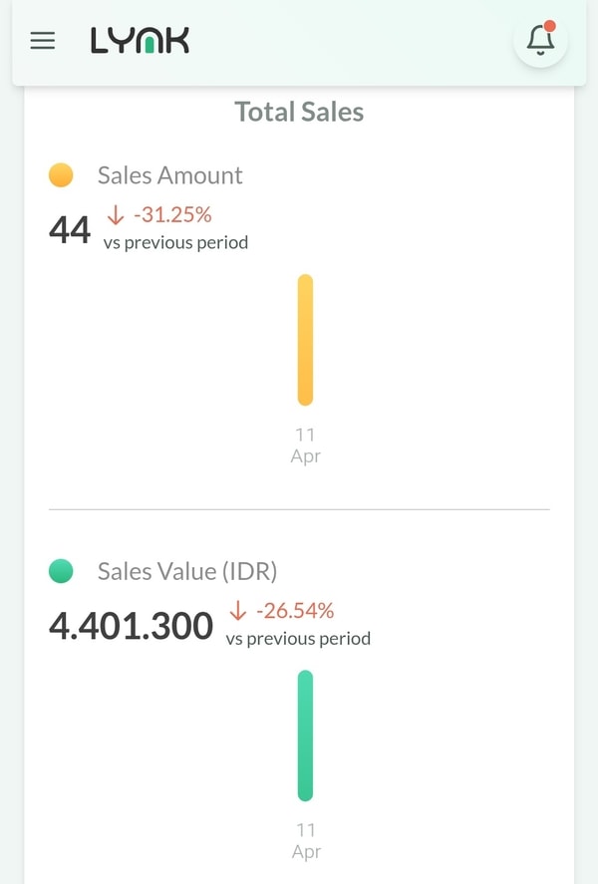Screen dimensions: 598x884
Task: Click the Sales Value (IDR) label
Action: [x=187, y=571]
